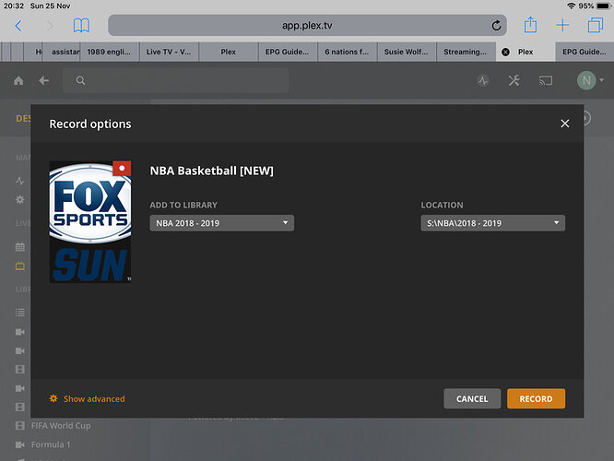
Task: Click the highlighted sidebar TV icon
Action: tap(20, 266)
